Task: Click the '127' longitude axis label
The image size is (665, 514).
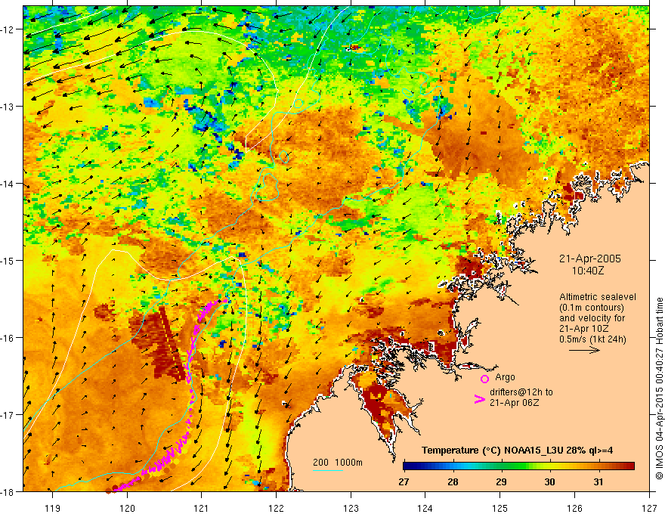Action: coord(649,508)
